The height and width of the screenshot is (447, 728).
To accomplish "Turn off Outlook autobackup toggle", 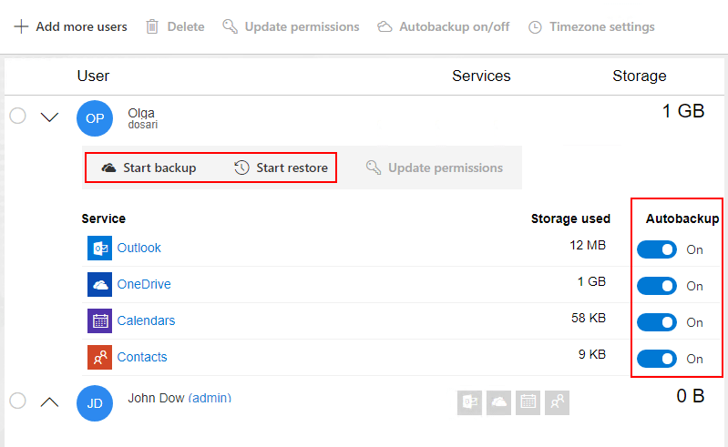I will click(657, 249).
